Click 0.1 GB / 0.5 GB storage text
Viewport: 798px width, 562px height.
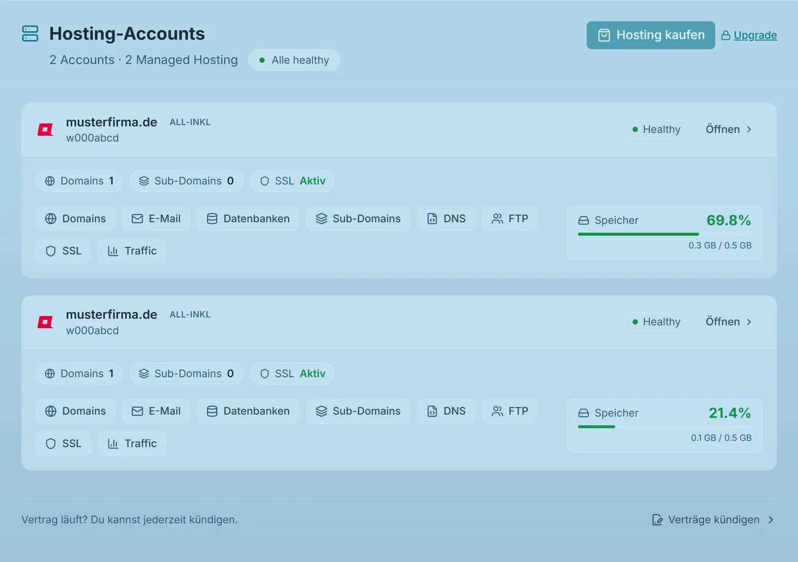721,438
